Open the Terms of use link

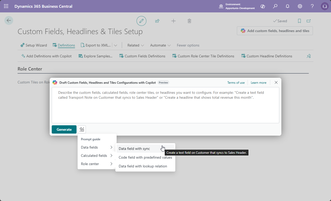(236, 83)
